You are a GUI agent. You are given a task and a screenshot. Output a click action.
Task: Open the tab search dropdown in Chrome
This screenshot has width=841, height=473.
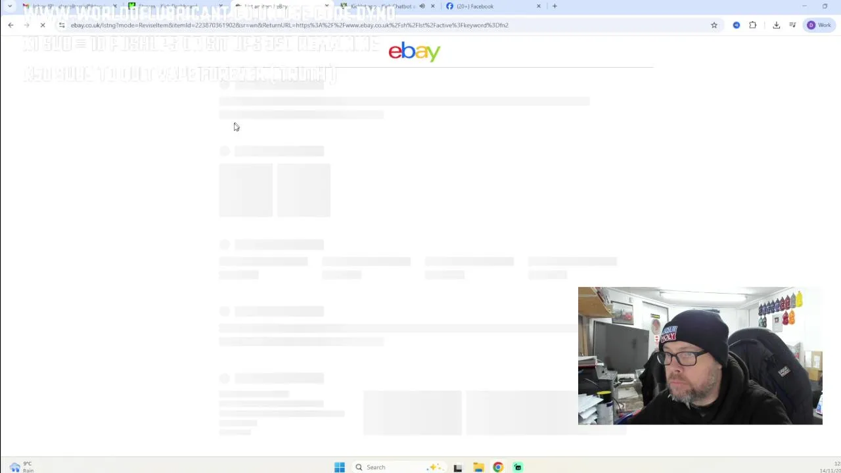click(10, 6)
